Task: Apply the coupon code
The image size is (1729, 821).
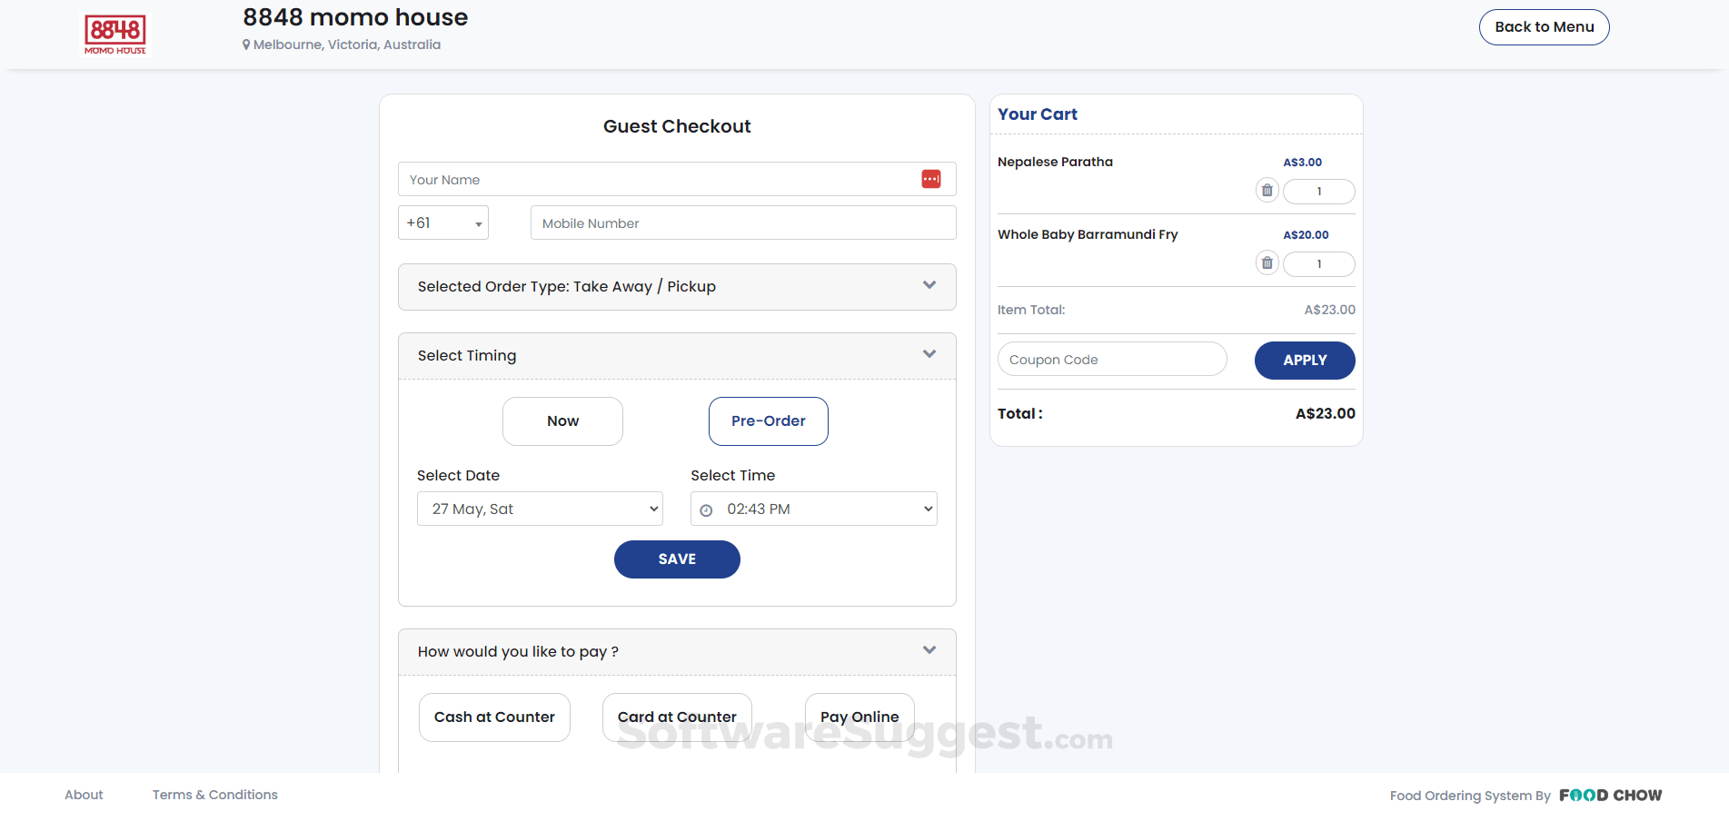Action: [x=1305, y=361]
